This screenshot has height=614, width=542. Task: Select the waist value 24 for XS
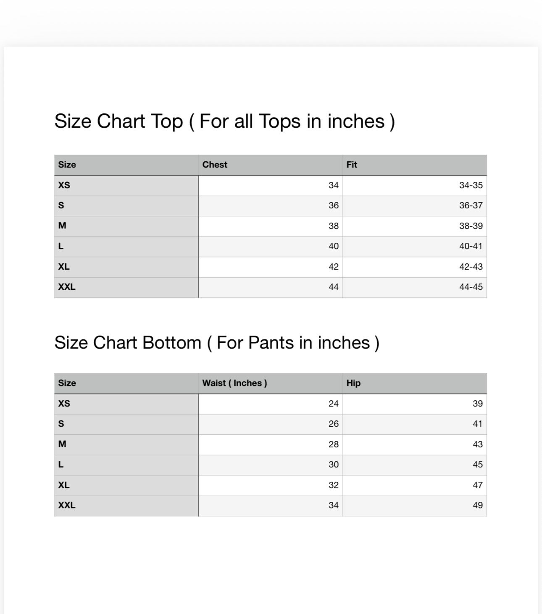coord(333,404)
